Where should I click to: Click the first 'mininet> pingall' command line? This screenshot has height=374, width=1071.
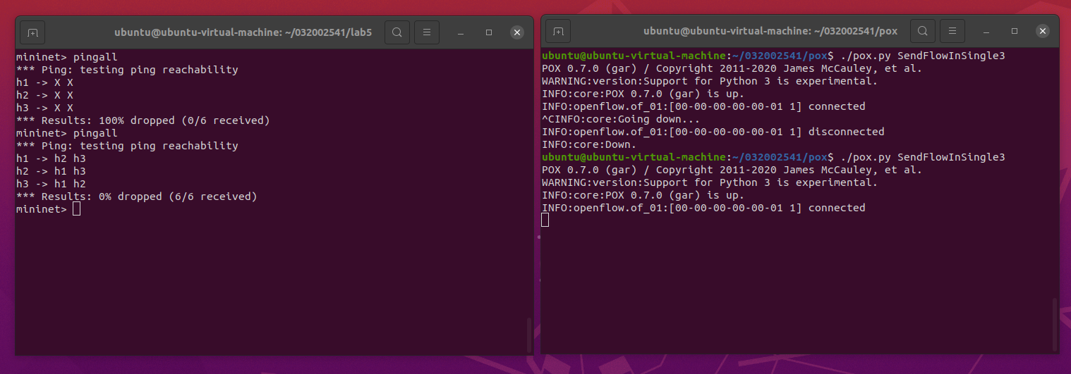coord(66,57)
